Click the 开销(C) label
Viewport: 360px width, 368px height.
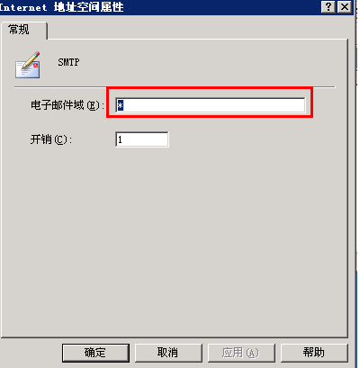click(x=51, y=139)
